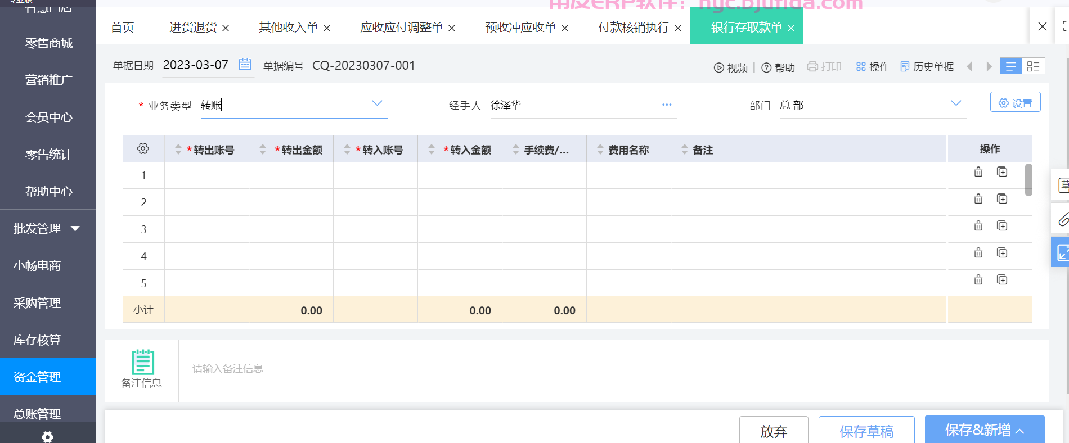
Task: Open 会员中心 in sidebar
Action: coord(48,117)
